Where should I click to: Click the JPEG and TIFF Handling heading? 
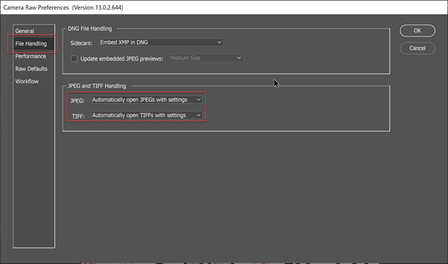pyautogui.click(x=97, y=86)
